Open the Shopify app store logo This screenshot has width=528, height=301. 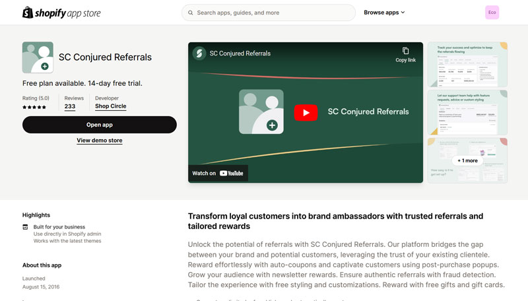(61, 13)
